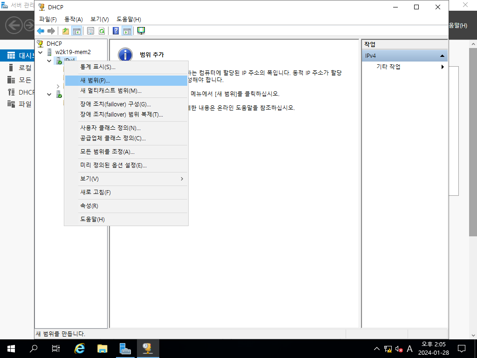477x358 pixels.
Task: Open help with the blue question mark icon
Action: point(116,31)
